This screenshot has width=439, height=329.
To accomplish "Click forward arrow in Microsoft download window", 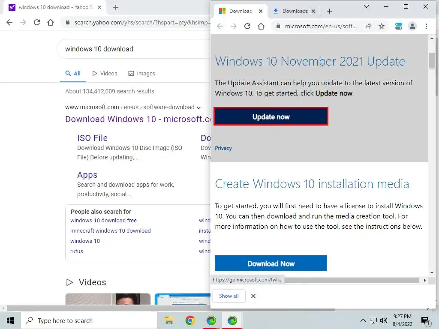I will (x=234, y=26).
